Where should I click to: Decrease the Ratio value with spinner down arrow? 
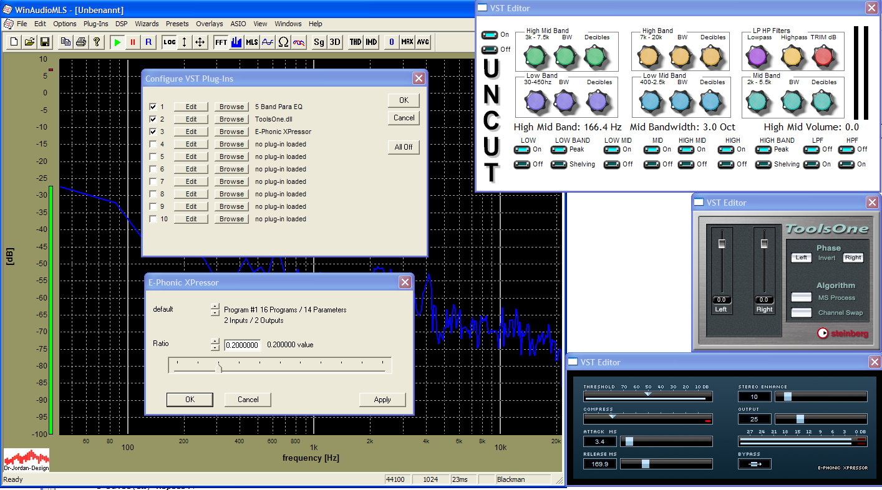pos(215,348)
